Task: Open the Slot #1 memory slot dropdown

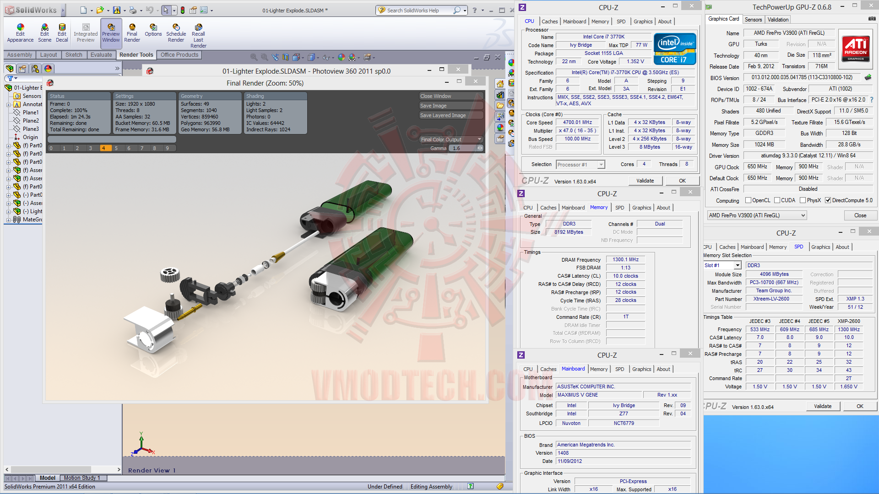Action: click(x=737, y=265)
